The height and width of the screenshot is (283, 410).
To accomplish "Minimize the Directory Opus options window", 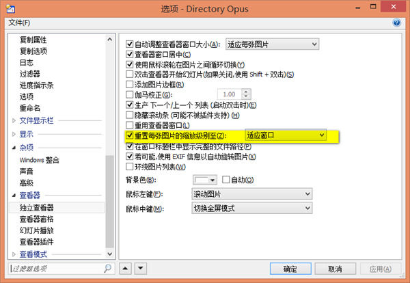I will pyautogui.click(x=358, y=7).
